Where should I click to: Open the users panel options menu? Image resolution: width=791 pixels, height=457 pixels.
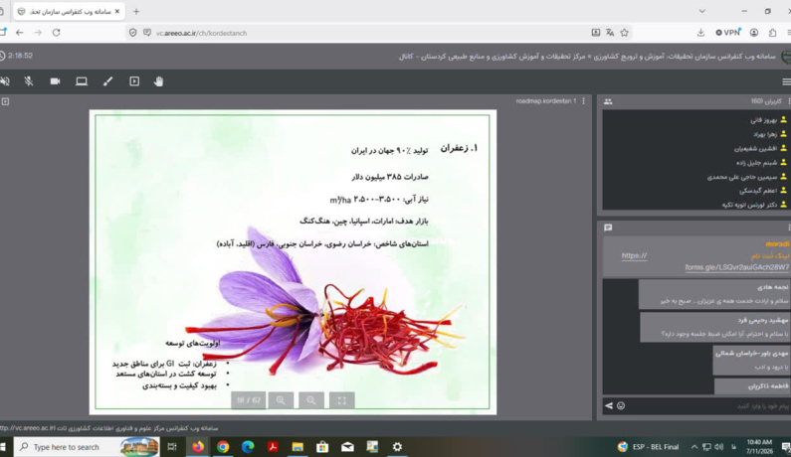[788, 101]
